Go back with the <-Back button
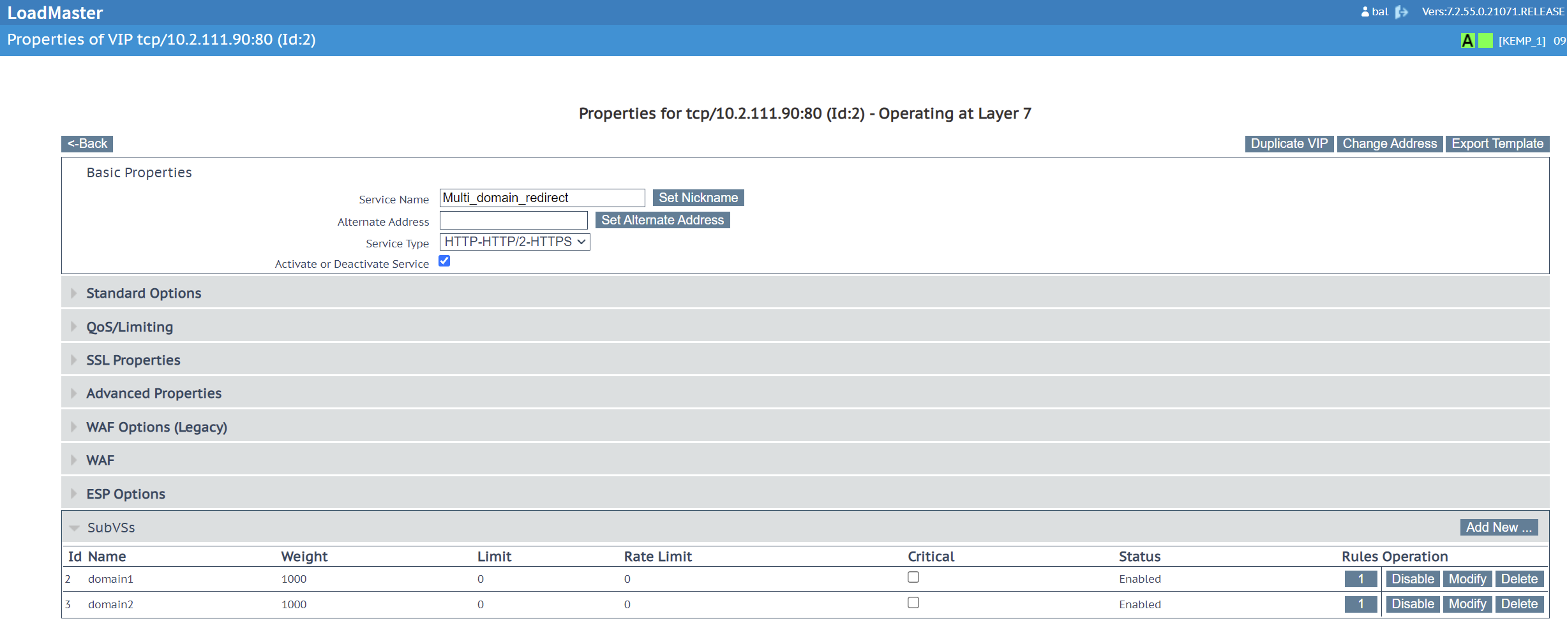Image resolution: width=1567 pixels, height=628 pixels. click(x=87, y=144)
